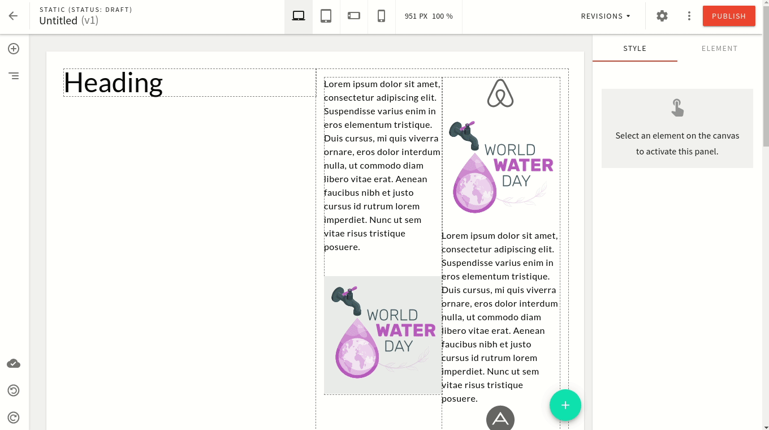Select the tablet preview icon

click(x=326, y=16)
